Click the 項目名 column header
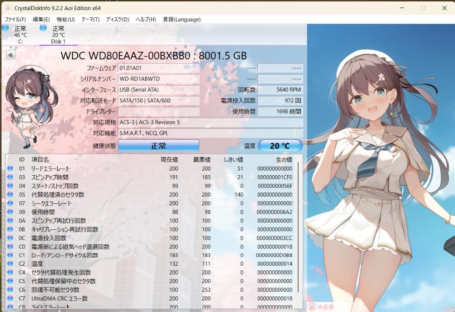 pos(40,160)
